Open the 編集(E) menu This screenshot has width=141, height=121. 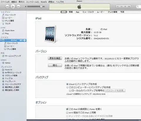[x=14, y=2]
